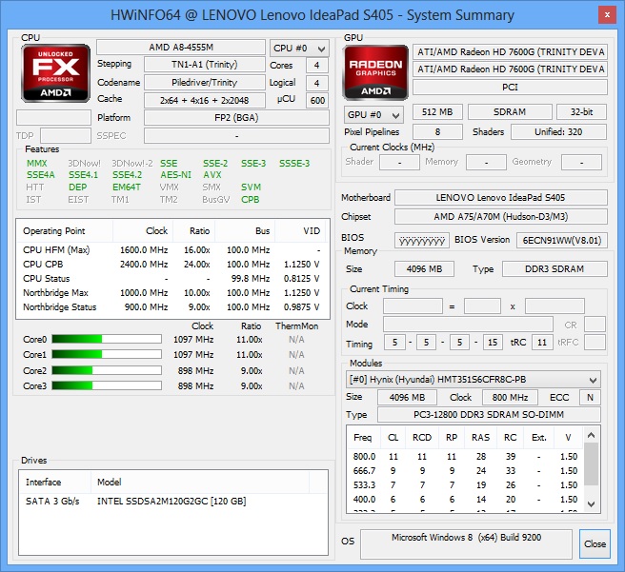Click the Model column header in Drives
625x572 pixels.
click(x=200, y=482)
